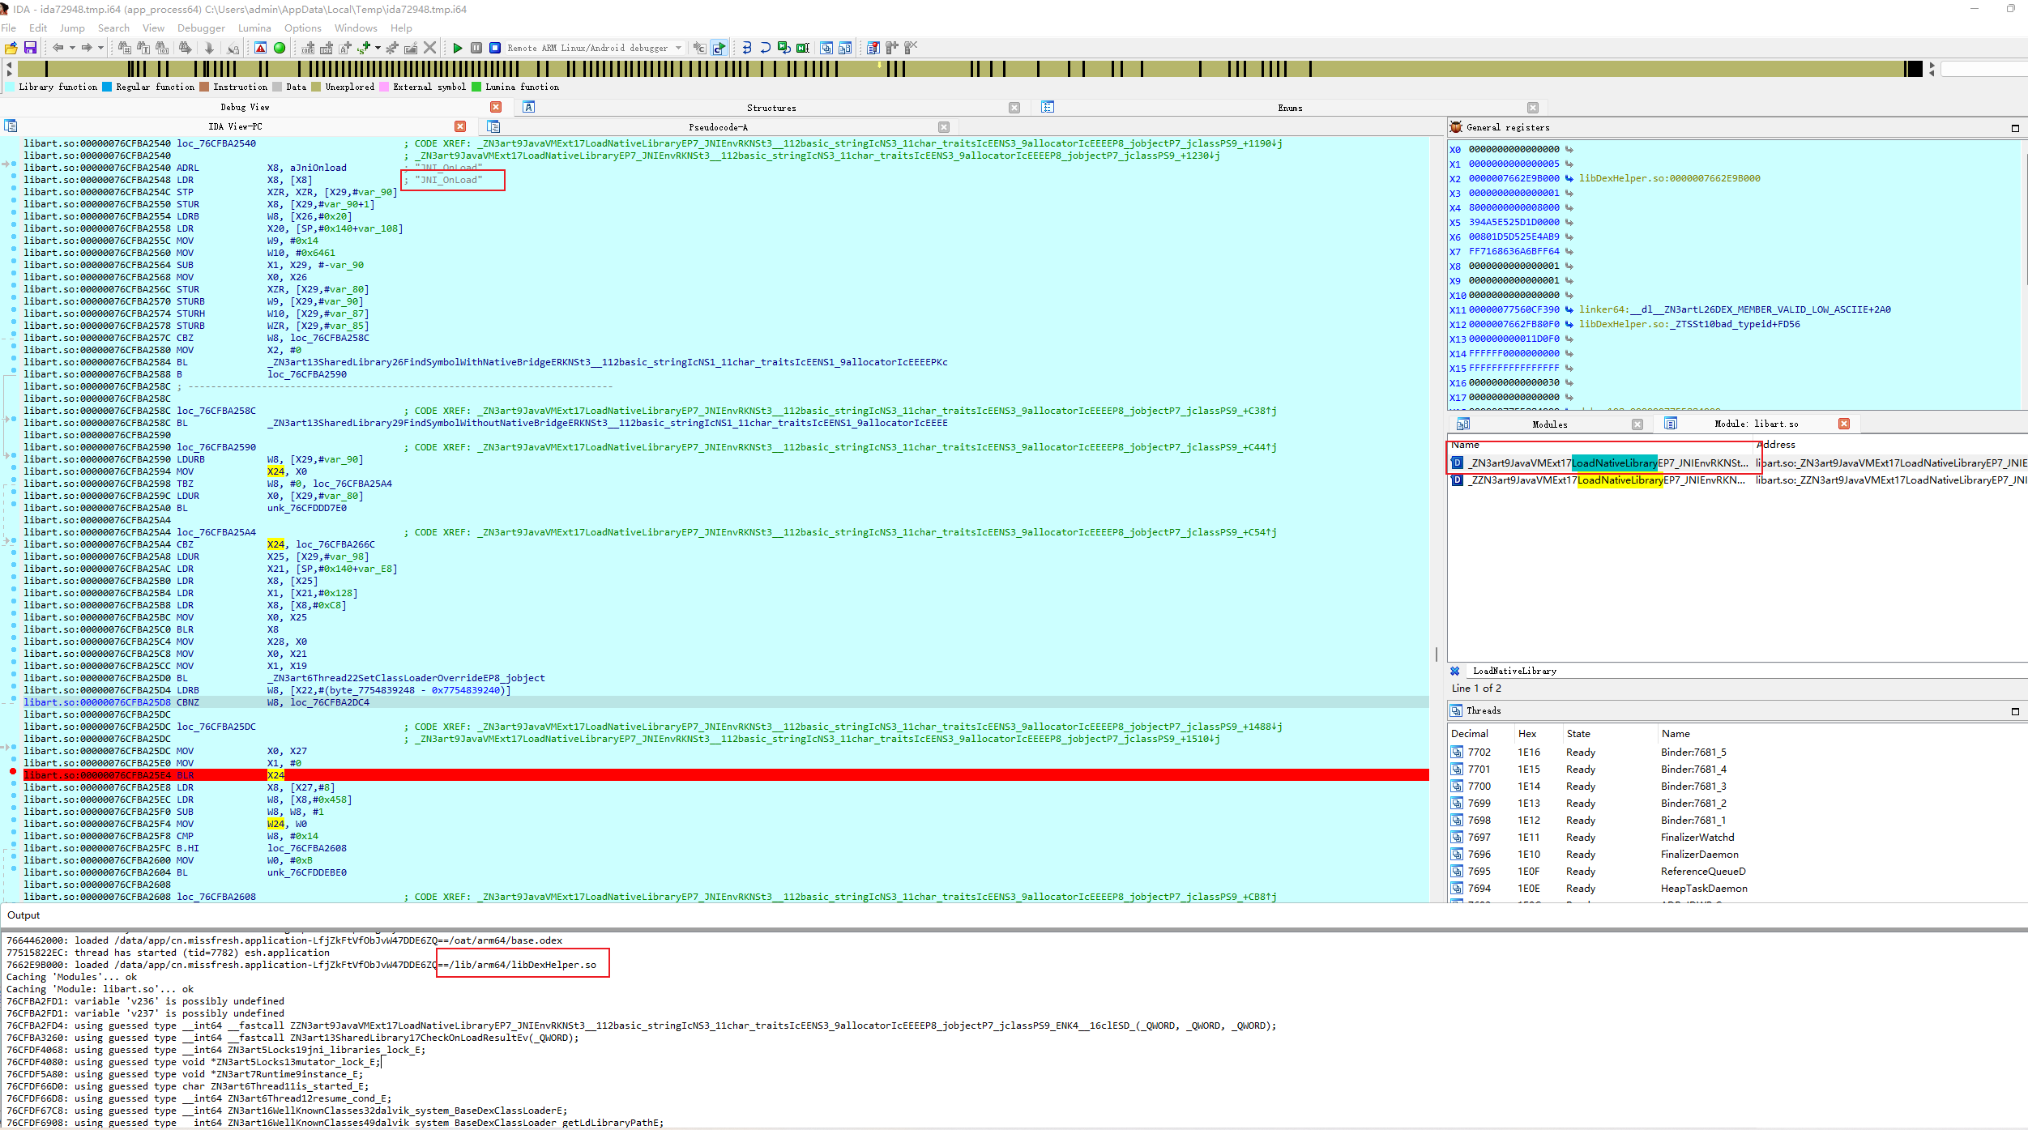The height and width of the screenshot is (1130, 2028).
Task: Open the Debugger menu
Action: (x=201, y=28)
